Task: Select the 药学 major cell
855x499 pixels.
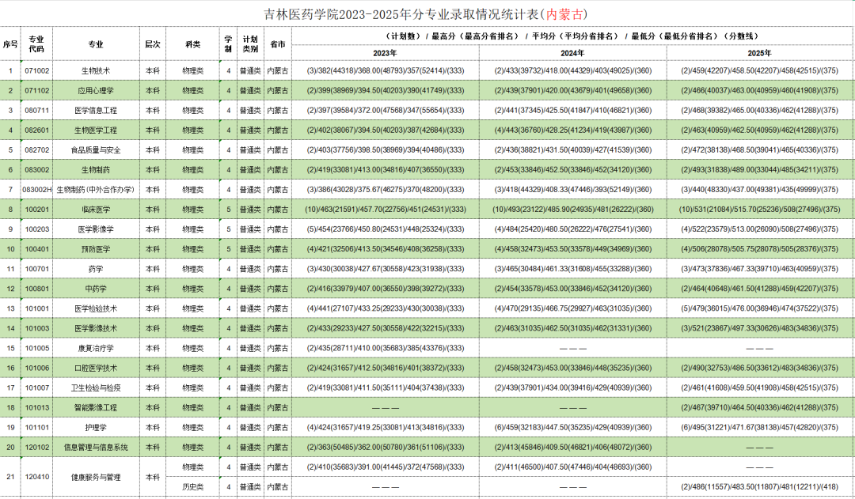Action: tap(96, 269)
